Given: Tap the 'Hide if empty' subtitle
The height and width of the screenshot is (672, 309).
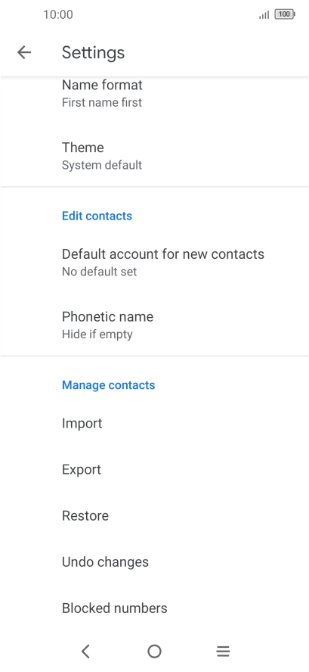Looking at the screenshot, I should pyautogui.click(x=97, y=334).
